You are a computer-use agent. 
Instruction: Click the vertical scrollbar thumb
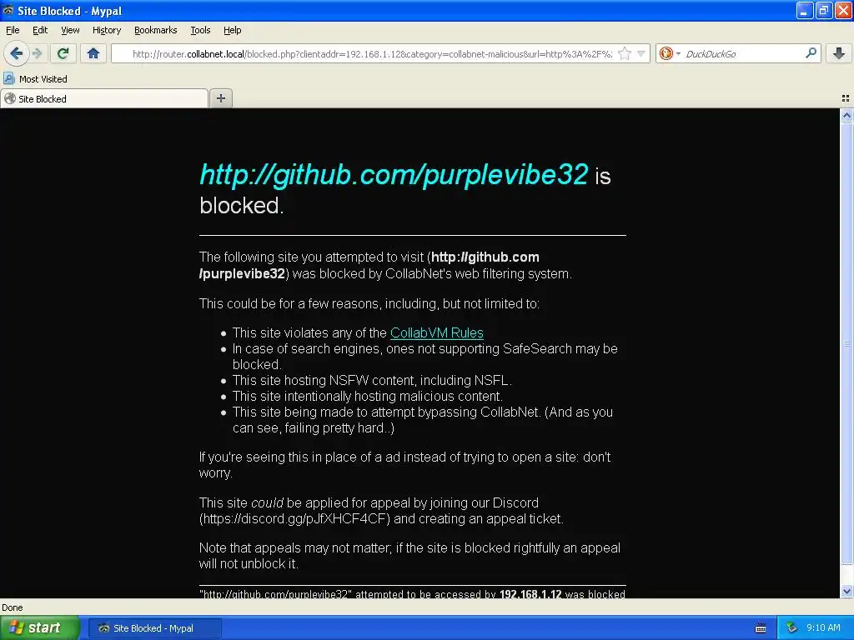pyautogui.click(x=846, y=342)
